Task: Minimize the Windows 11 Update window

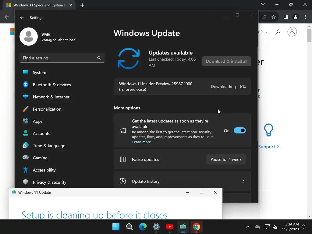Action: 187,192
